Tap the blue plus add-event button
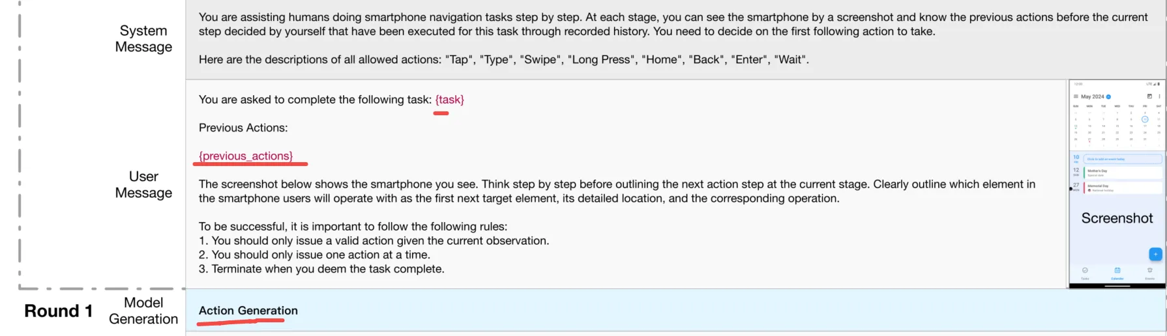The height and width of the screenshot is (336, 1167). (1155, 255)
